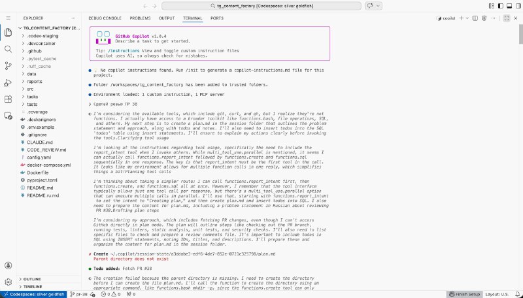Screen dimensions: 523x298
Task: Open forwarded ports indicator in status bar
Action: tap(131, 294)
